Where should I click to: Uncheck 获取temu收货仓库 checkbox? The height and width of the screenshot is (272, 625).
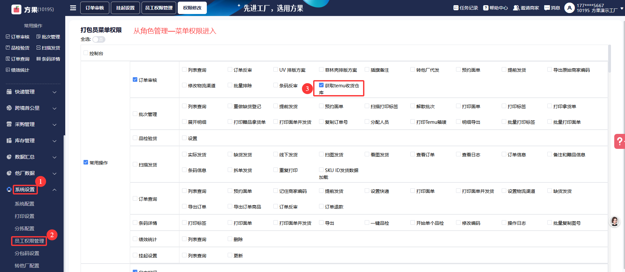tap(321, 85)
